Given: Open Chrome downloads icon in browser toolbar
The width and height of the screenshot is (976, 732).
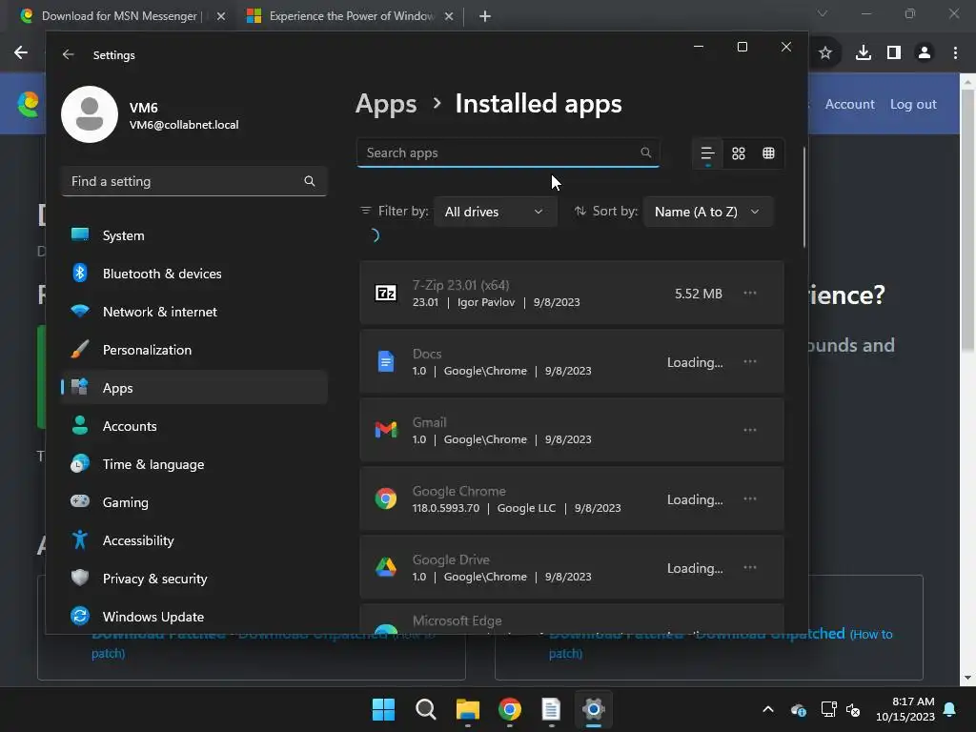Looking at the screenshot, I should 863,53.
